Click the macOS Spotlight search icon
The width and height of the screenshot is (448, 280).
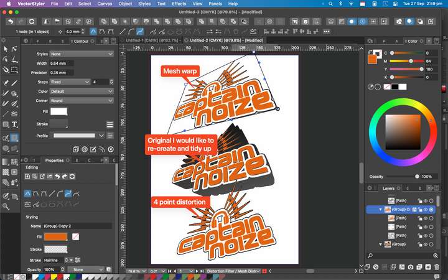(330, 4)
